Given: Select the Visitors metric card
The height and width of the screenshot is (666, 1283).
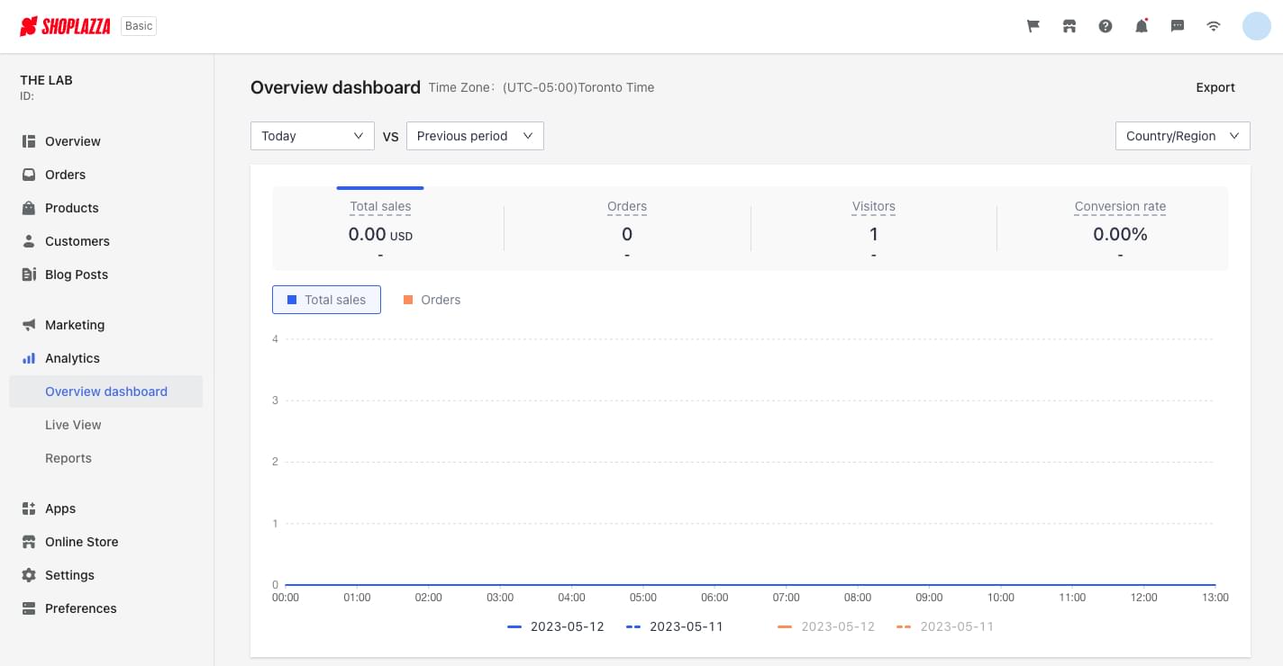Looking at the screenshot, I should pyautogui.click(x=873, y=229).
